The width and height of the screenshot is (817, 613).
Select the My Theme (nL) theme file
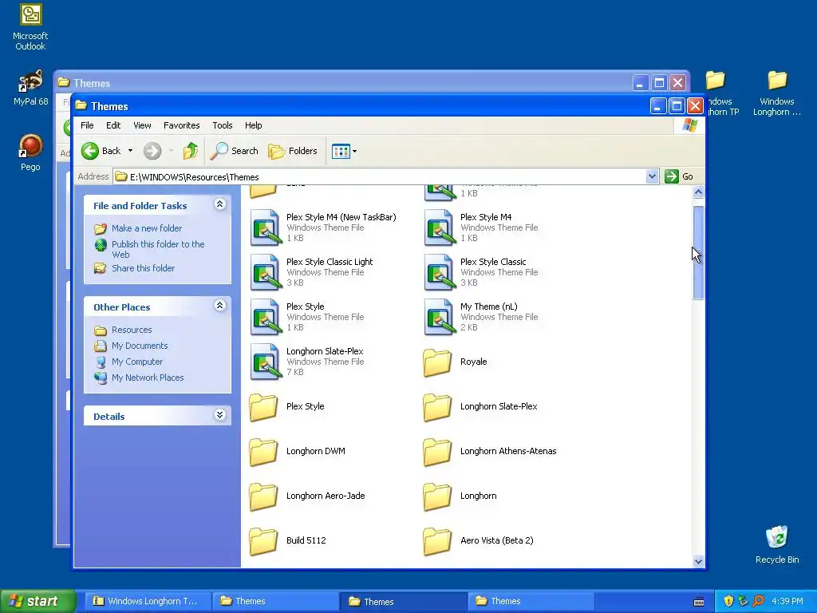coord(481,317)
